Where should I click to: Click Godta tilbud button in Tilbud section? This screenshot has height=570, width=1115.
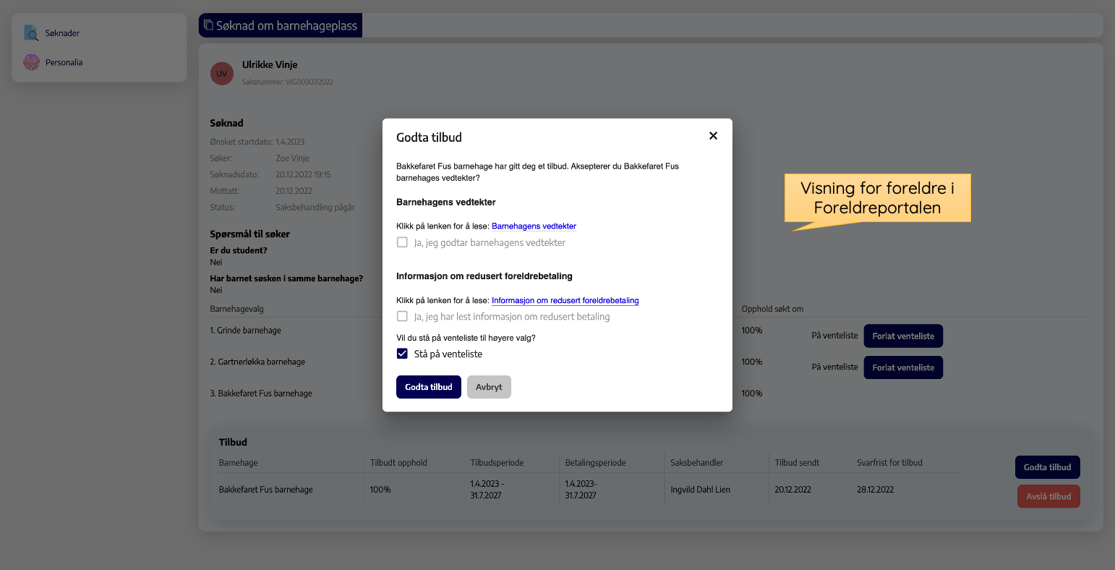click(1048, 467)
